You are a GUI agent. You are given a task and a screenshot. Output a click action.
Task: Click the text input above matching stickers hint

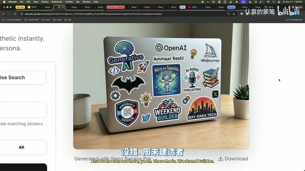(23, 110)
